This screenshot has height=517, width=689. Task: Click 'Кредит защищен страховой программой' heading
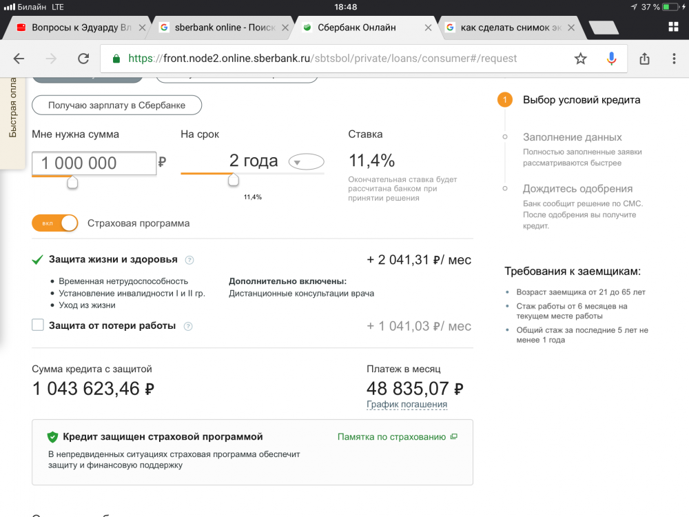163,436
